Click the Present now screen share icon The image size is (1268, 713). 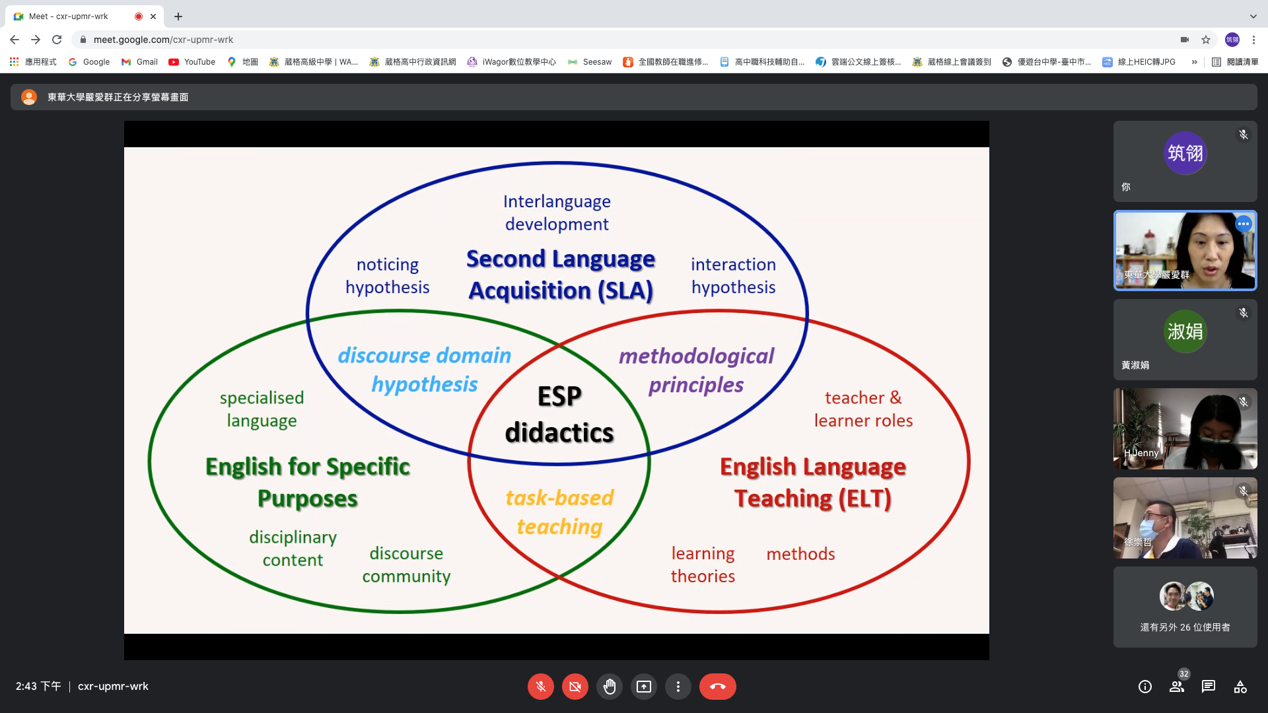[643, 687]
